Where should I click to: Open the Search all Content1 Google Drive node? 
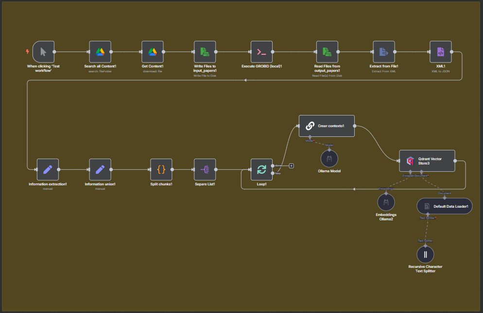click(100, 52)
